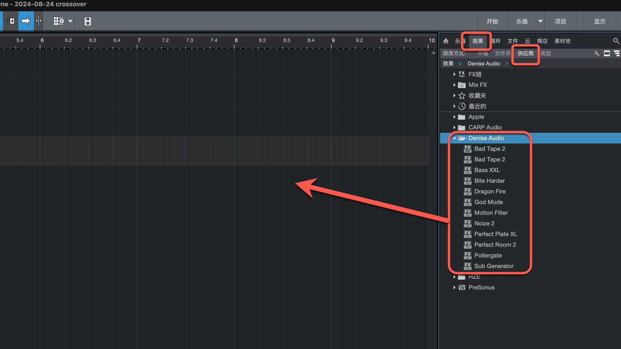
Task: Click the thumbnail view icon in browser
Action: click(607, 53)
